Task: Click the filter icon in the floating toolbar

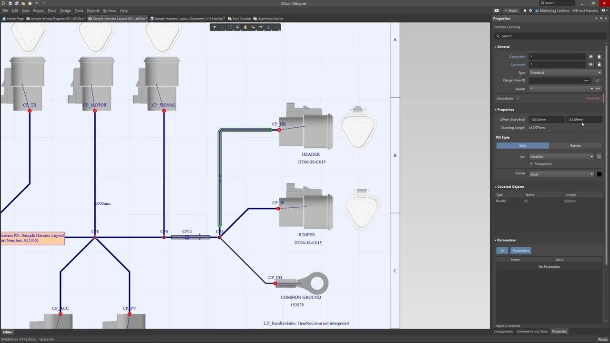Action: (x=214, y=27)
